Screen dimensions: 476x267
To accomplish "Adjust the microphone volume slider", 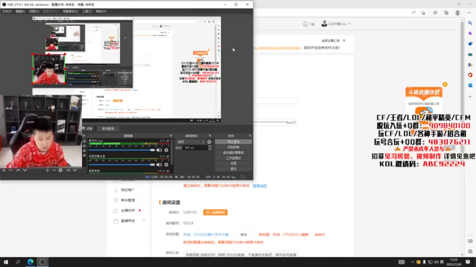I will pyautogui.click(x=122, y=150).
